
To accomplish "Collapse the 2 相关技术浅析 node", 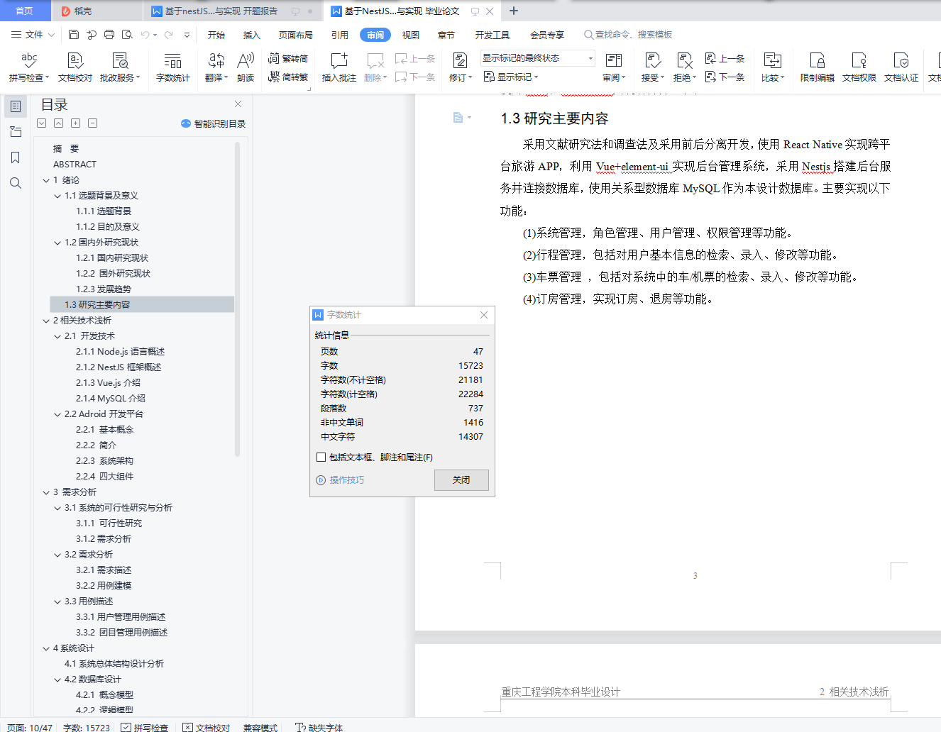I will tap(46, 321).
